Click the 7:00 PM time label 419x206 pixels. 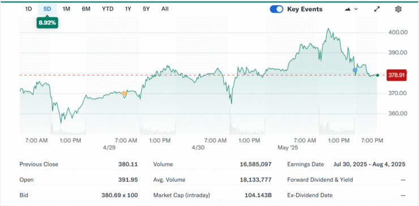pyautogui.click(x=371, y=140)
